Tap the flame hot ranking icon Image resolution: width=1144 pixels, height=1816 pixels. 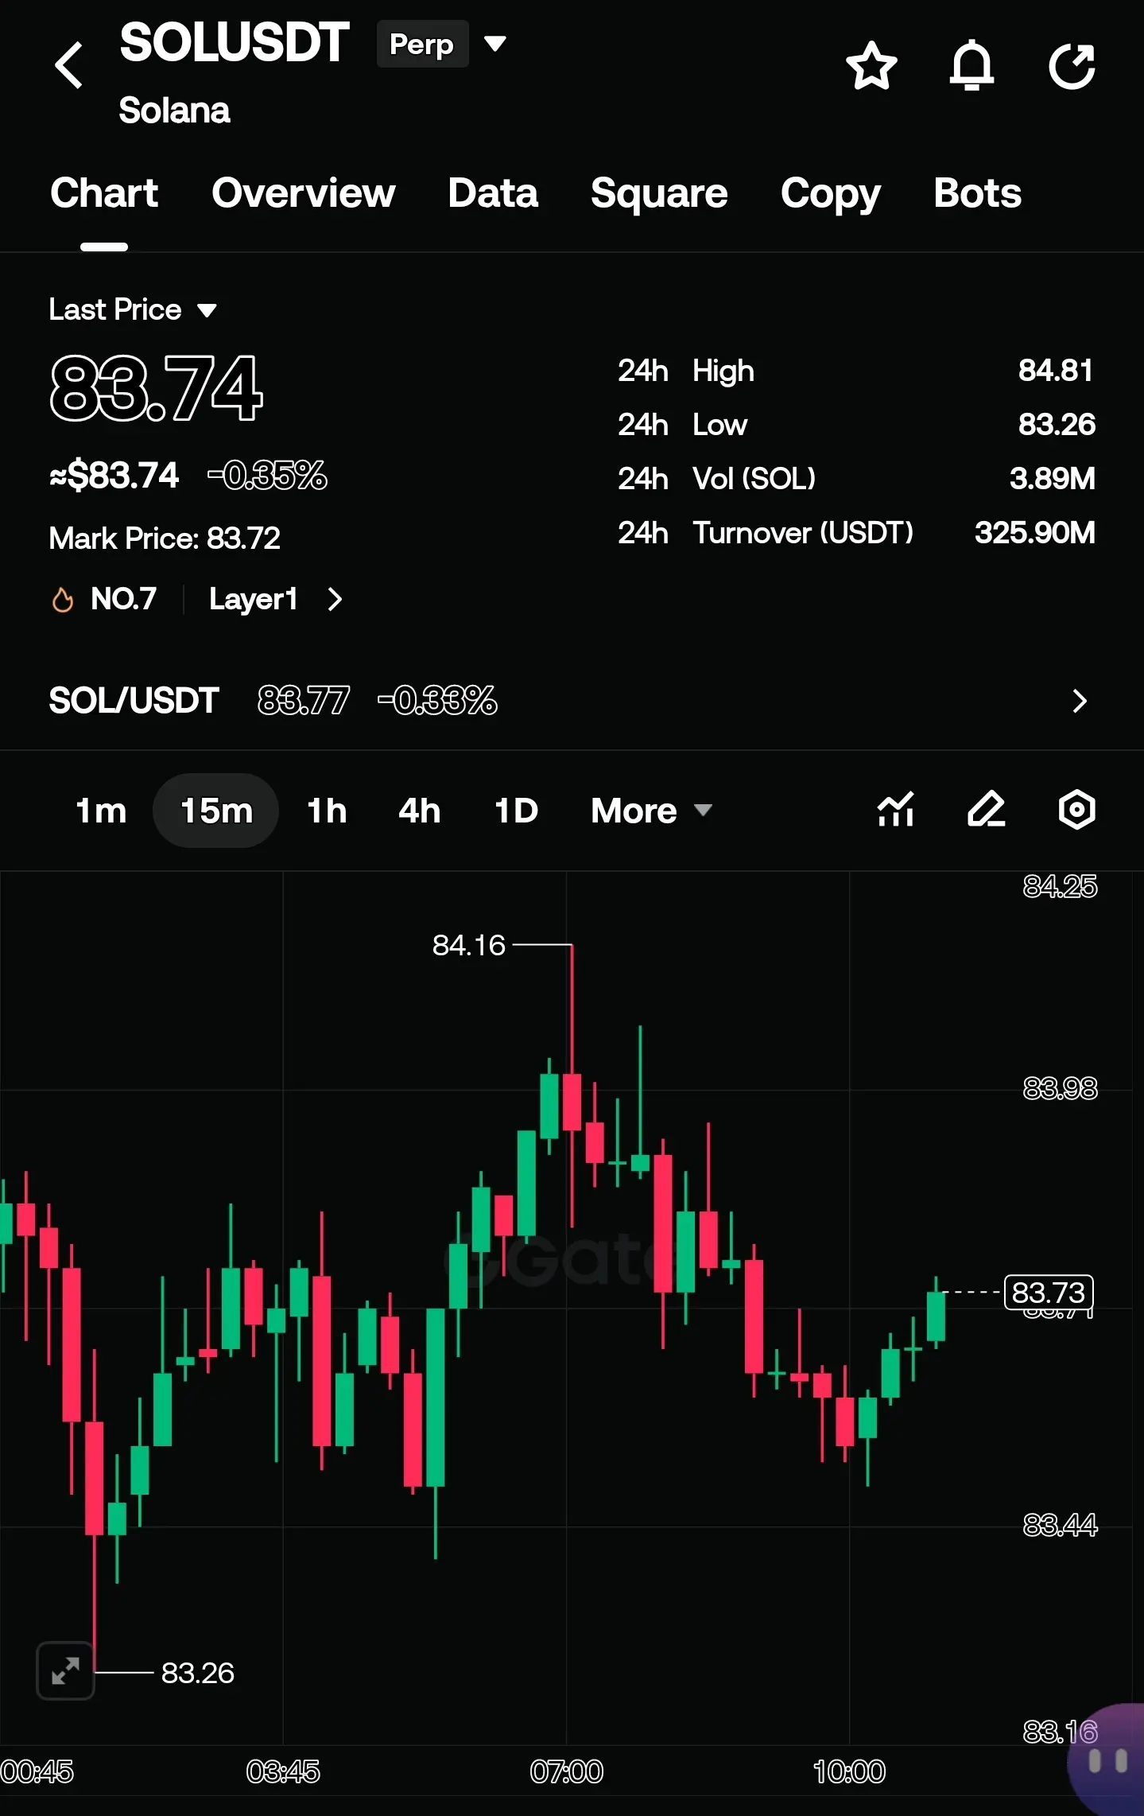(62, 599)
